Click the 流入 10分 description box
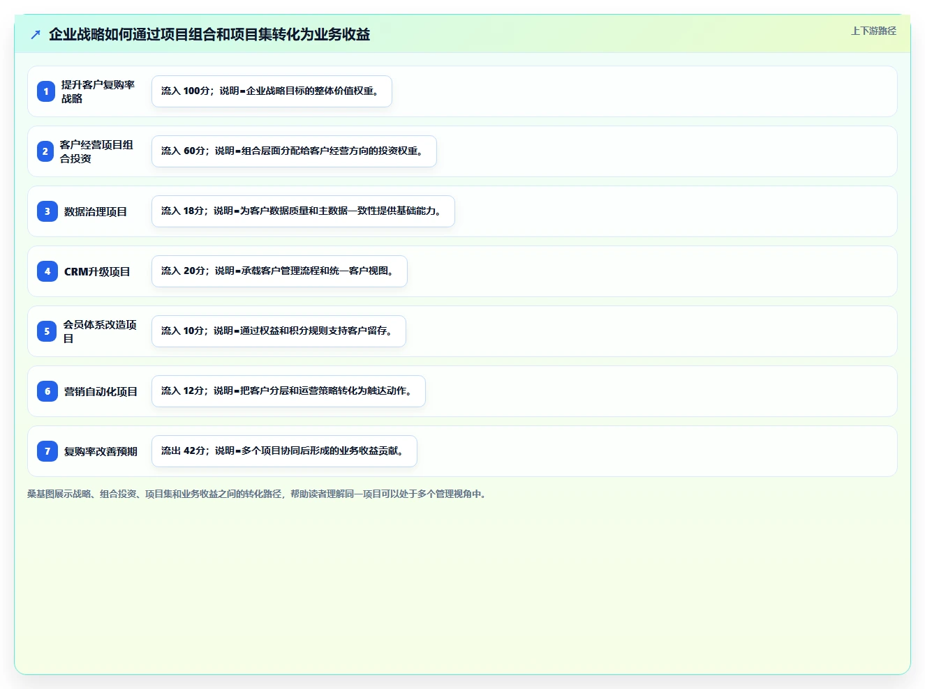925x689 pixels. click(x=279, y=331)
